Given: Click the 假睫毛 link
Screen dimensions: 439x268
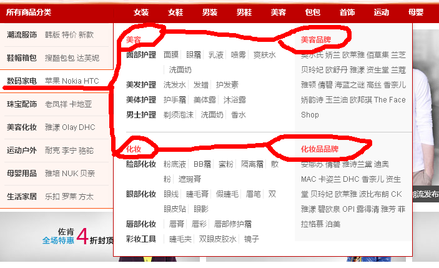Looking at the screenshot, I should (227, 194).
